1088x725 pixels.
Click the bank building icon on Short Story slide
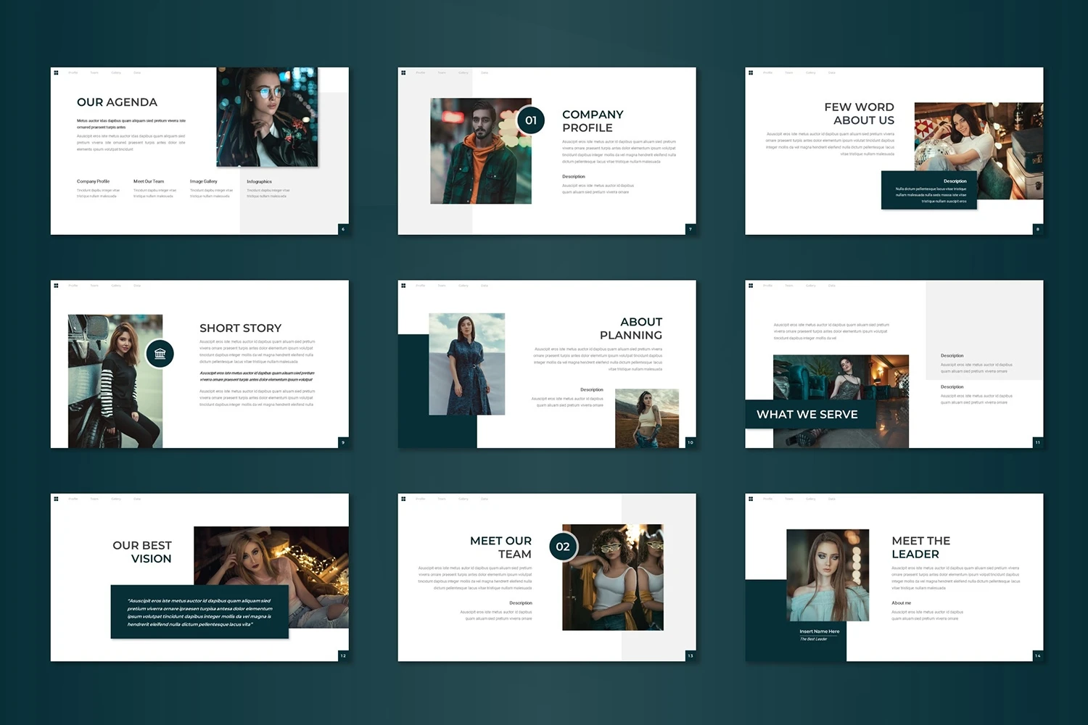160,354
